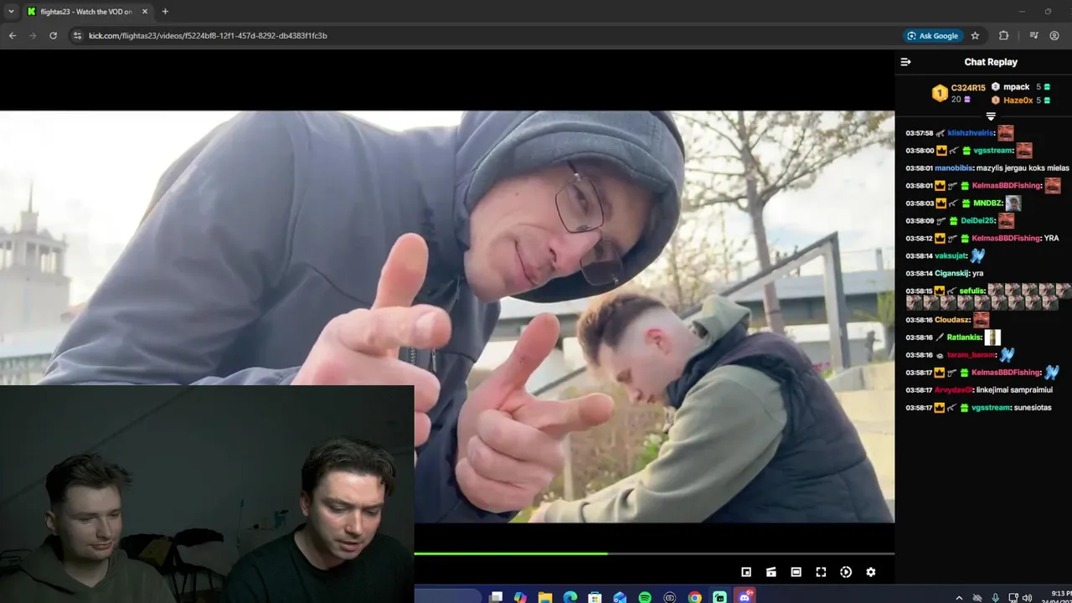1072x603 pixels.
Task: Click message 'linkejimai sampraimiui'
Action: pyautogui.click(x=1015, y=390)
